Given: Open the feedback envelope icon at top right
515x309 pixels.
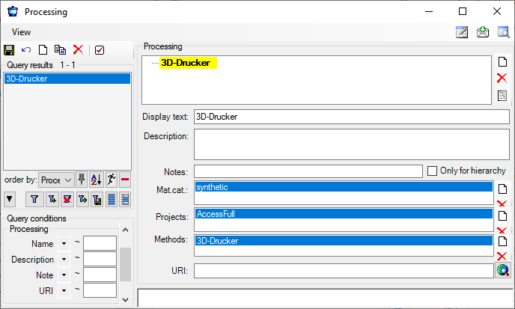Looking at the screenshot, I should click(483, 32).
